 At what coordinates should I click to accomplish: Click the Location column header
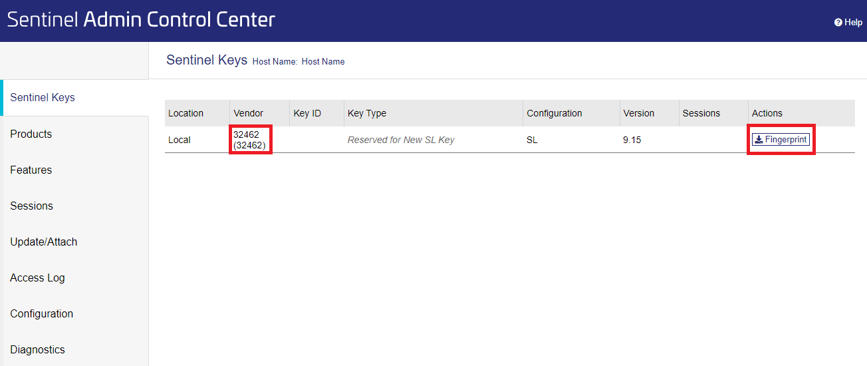point(186,113)
